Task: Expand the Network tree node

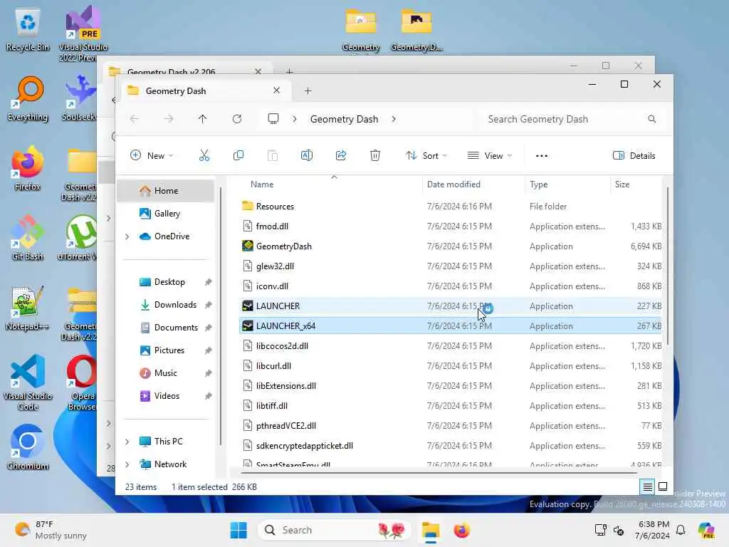Action: click(x=127, y=464)
